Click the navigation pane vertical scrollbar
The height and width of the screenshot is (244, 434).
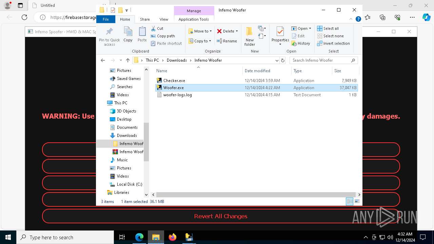[146, 142]
